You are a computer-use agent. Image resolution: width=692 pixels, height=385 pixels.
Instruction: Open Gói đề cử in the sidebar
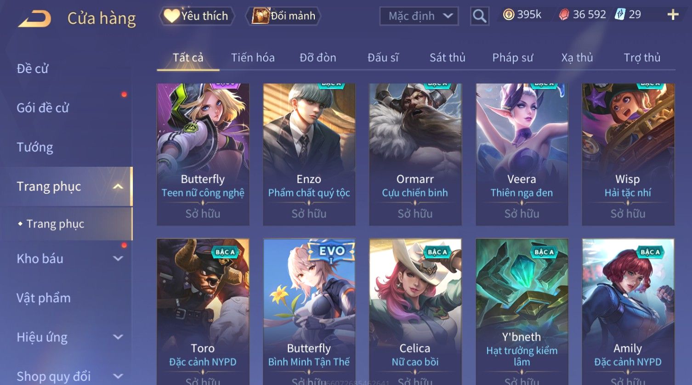point(43,108)
